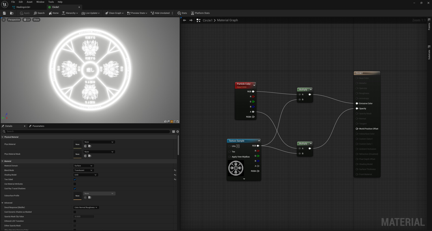The image size is (432, 231).
Task: Uncheck the Two Sided checkbox
Action: point(75,179)
